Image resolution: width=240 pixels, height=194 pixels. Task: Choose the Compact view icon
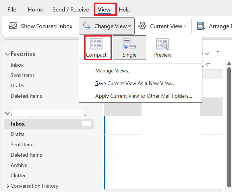tap(96, 44)
